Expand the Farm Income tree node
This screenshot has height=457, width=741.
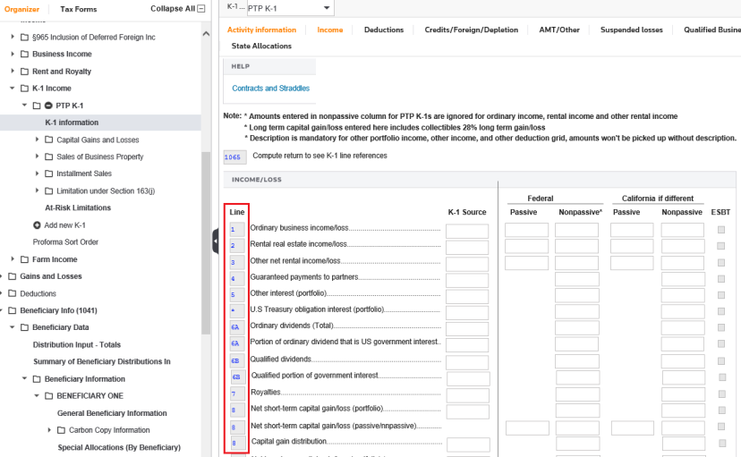13,259
